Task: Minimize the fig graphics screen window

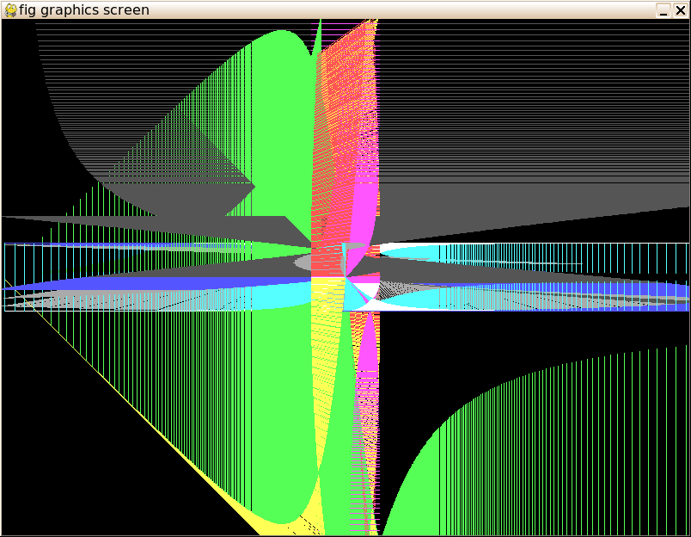Action: 663,10
